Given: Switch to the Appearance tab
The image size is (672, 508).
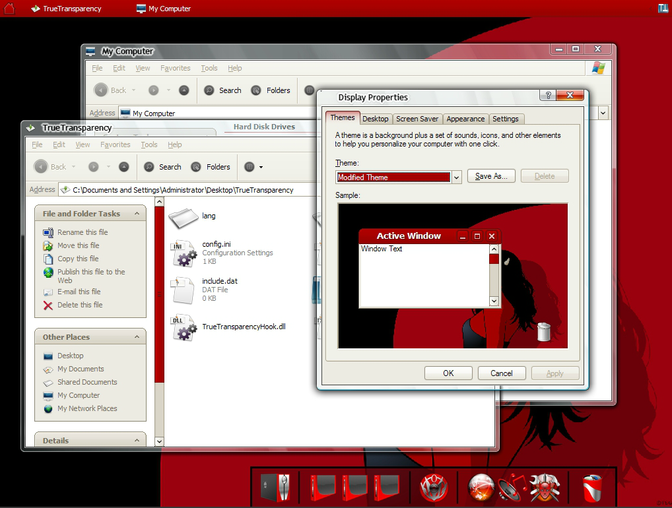Looking at the screenshot, I should (465, 119).
